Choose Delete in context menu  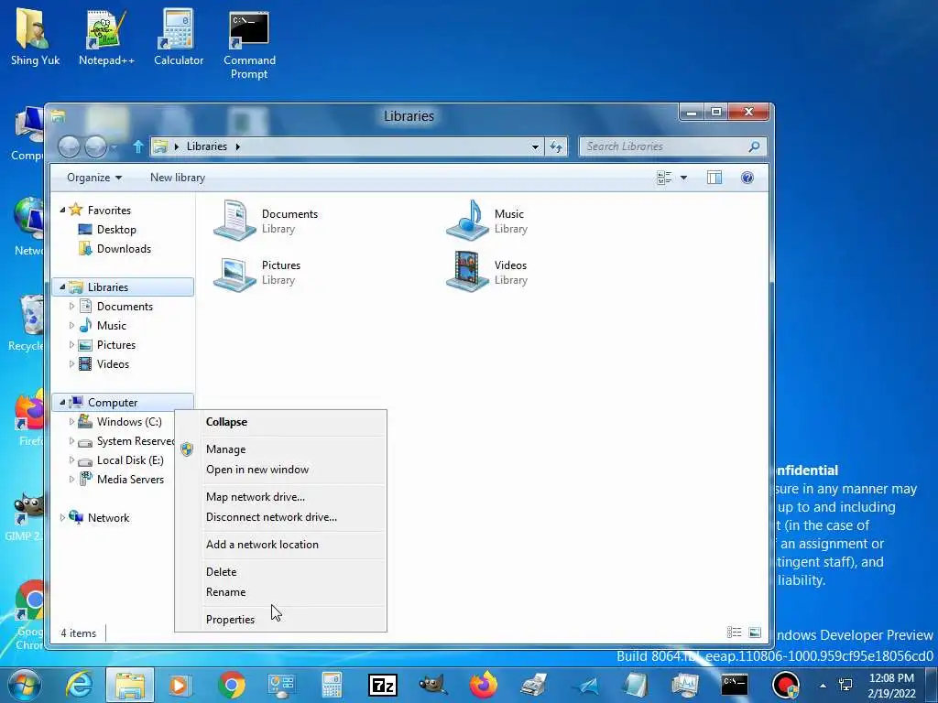[x=280, y=571]
